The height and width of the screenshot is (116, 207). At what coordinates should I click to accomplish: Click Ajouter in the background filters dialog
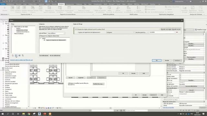coord(71,78)
